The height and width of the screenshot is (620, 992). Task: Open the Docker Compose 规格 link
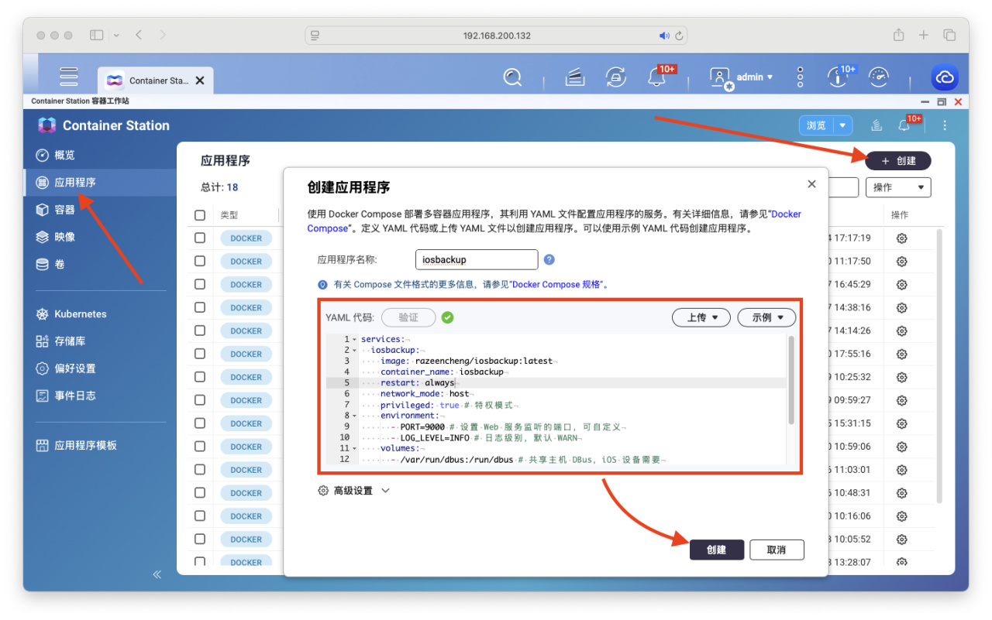(556, 284)
